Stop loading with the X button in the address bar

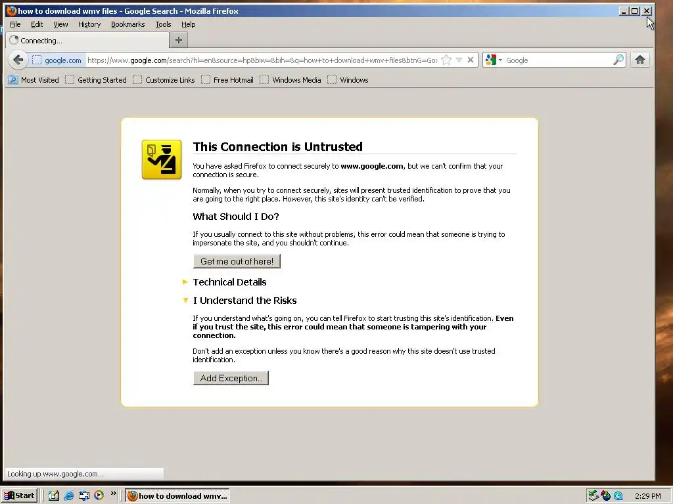pyautogui.click(x=471, y=60)
